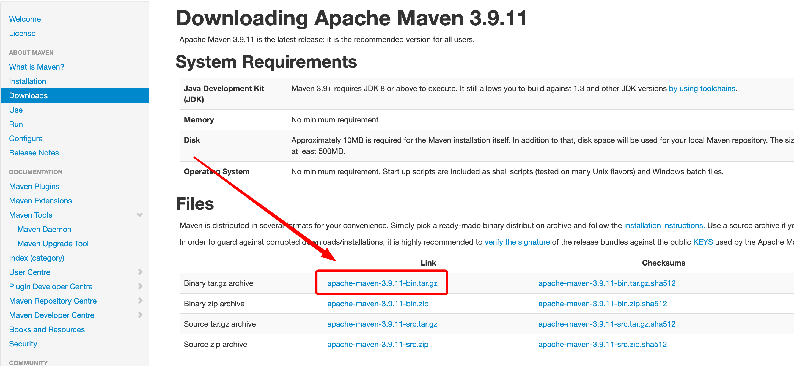Open the Maven Upgrade Tool sub-item
This screenshot has height=366, width=794.
[53, 244]
